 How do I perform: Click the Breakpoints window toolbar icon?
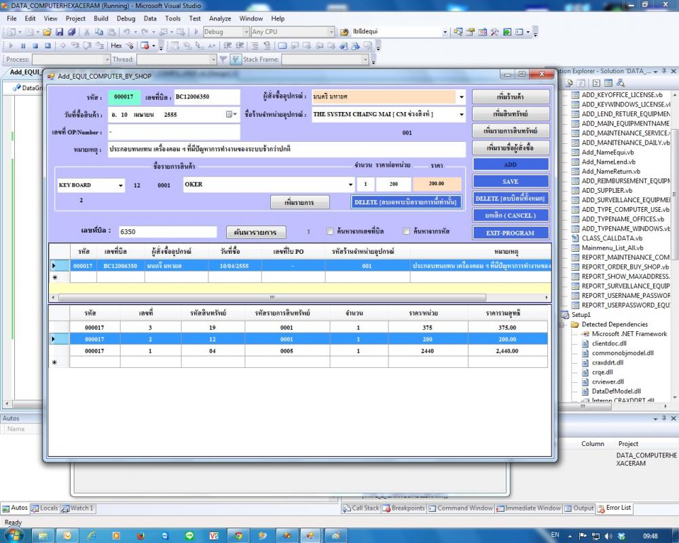pyautogui.click(x=145, y=46)
